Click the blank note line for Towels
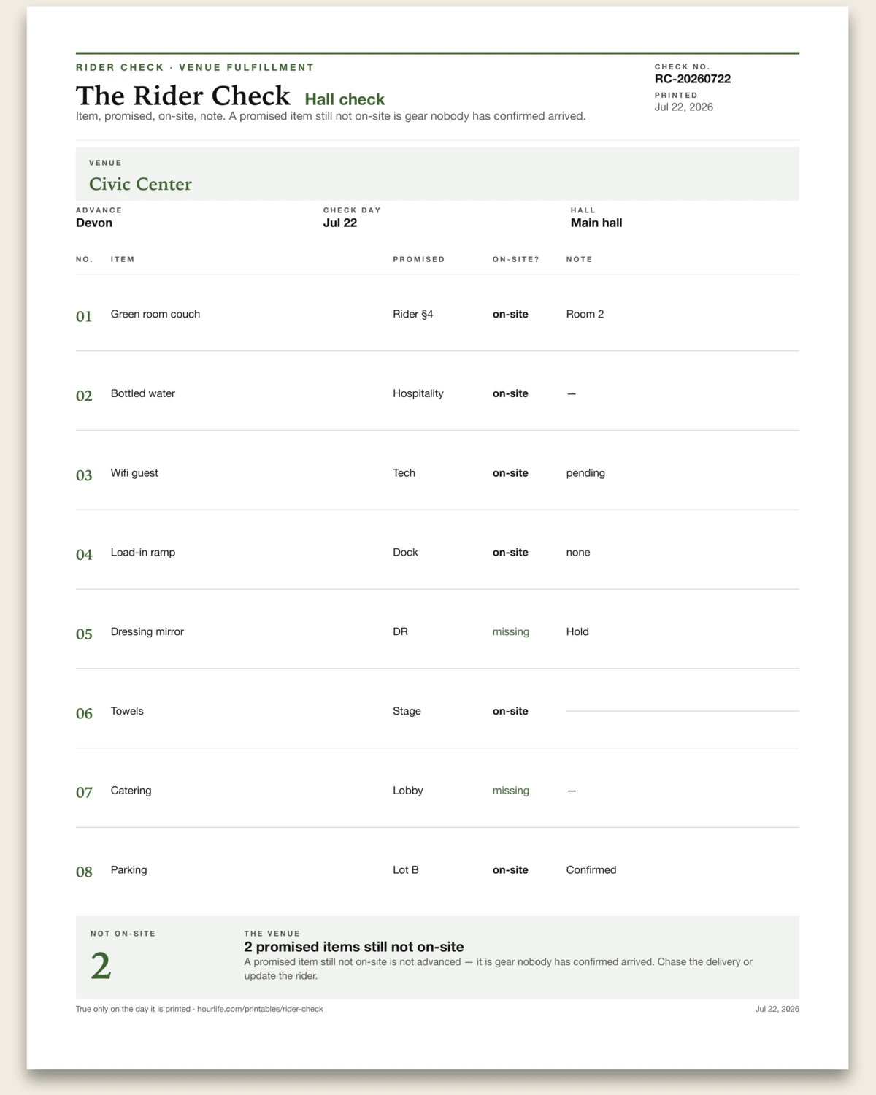The image size is (876, 1095). pyautogui.click(x=683, y=711)
